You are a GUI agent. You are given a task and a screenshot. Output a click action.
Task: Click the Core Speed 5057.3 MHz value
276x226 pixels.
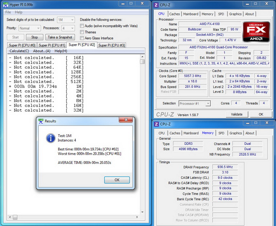192,76
